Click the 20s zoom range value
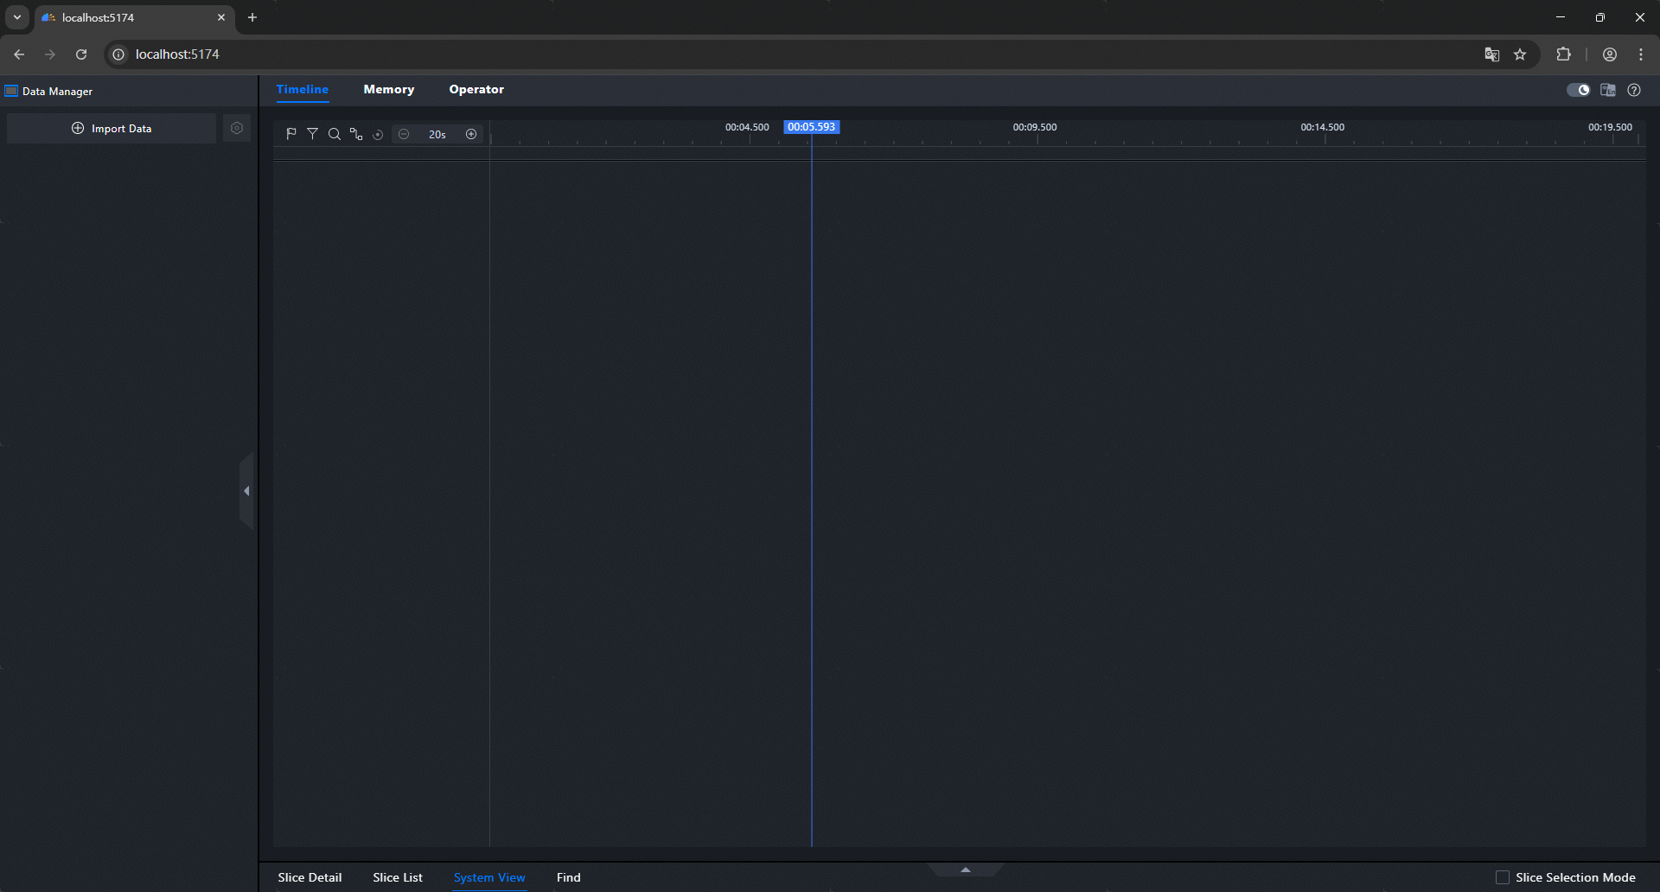This screenshot has width=1660, height=892. click(437, 134)
